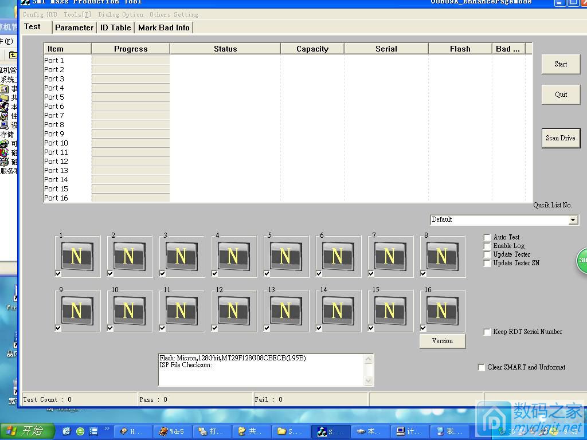Click the Port 16 progress bar
Screen dimensions: 587x440
tap(131, 198)
